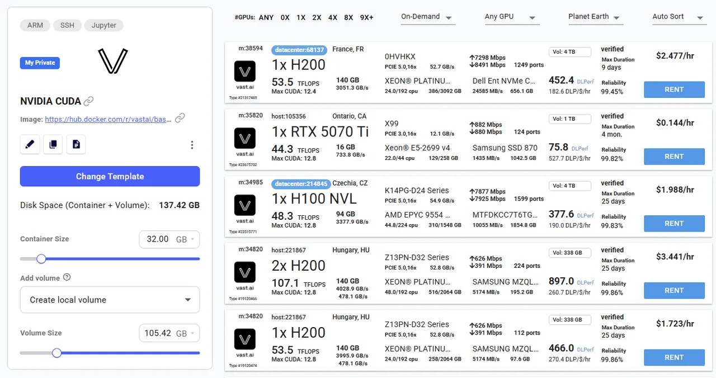The height and width of the screenshot is (378, 716).
Task: Open the Create local volume dropdown
Action: [110, 300]
